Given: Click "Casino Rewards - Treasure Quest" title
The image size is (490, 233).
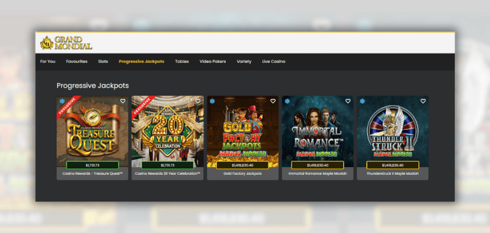Looking at the screenshot, I should tap(93, 174).
